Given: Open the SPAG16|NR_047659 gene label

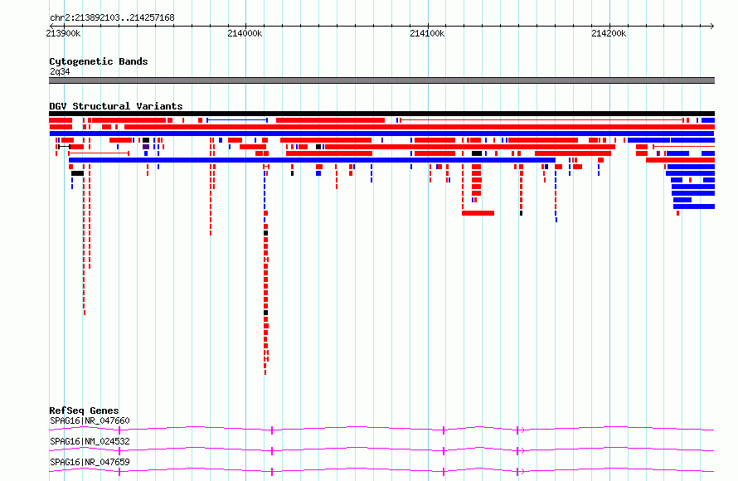Looking at the screenshot, I should pos(90,462).
